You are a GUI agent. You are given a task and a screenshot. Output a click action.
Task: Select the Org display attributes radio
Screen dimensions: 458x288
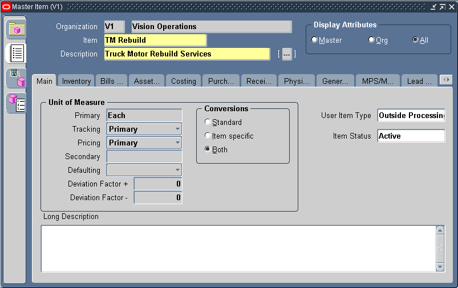pos(371,40)
